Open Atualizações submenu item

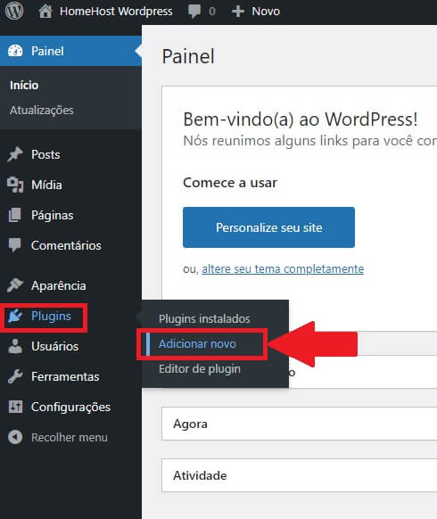point(42,111)
